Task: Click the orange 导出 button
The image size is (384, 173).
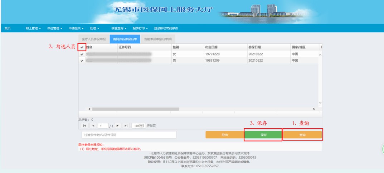Action: [x=225, y=135]
